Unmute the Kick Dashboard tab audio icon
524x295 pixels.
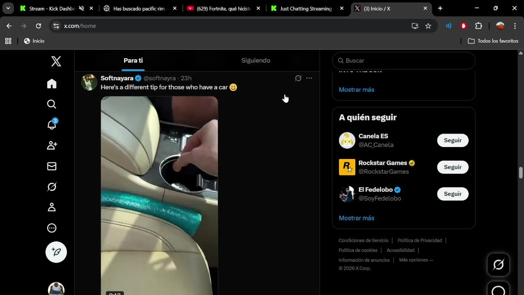tap(81, 8)
